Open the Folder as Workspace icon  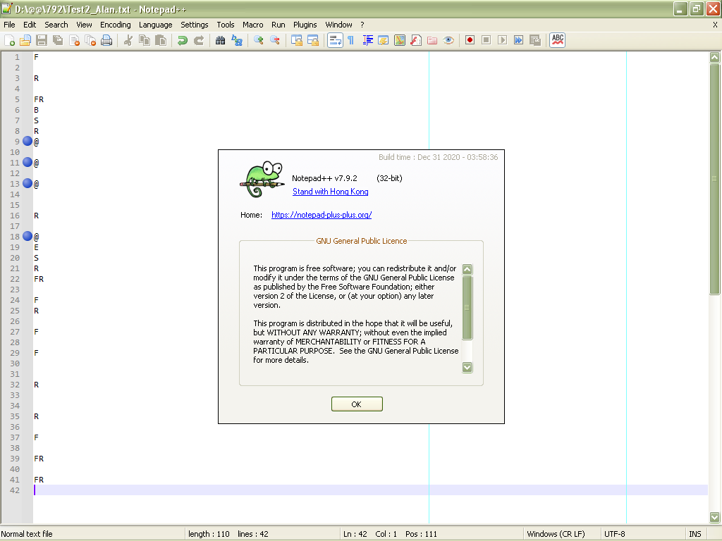pyautogui.click(x=432, y=40)
